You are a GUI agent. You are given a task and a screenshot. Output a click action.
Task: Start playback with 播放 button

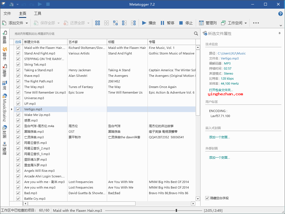(149, 23)
